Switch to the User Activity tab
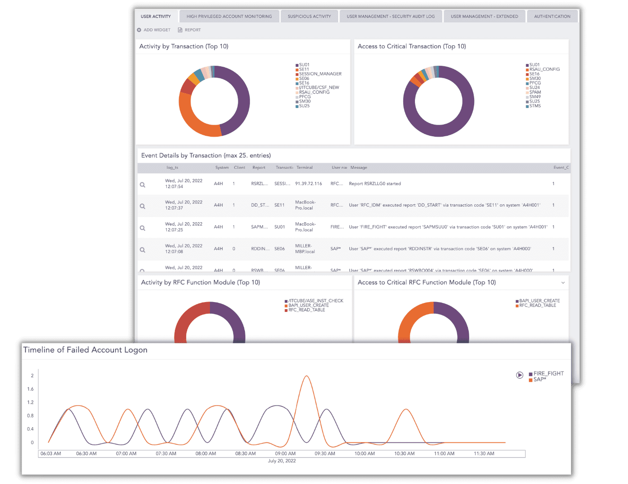This screenshot has height=484, width=628. [156, 17]
